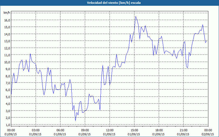Click the lowest wind speed point before 09:00

coord(76,121)
